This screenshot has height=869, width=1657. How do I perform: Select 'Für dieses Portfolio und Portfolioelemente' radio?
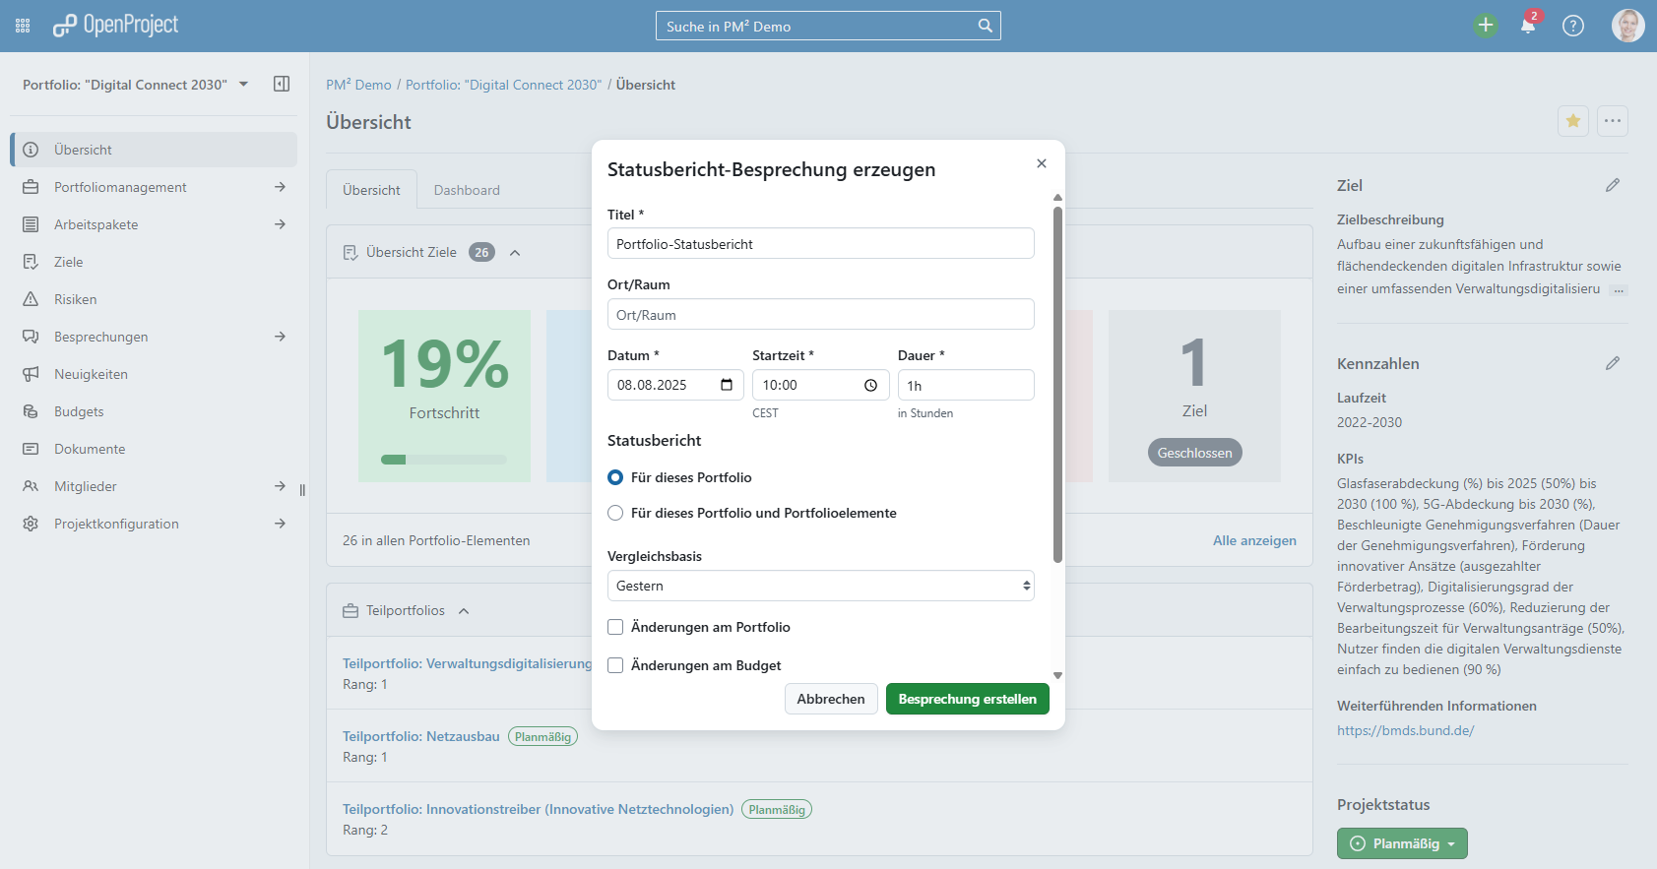[615, 513]
